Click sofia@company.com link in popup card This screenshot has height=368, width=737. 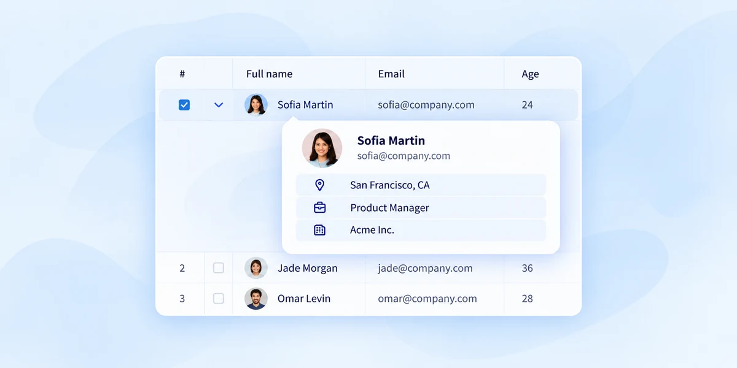point(404,156)
